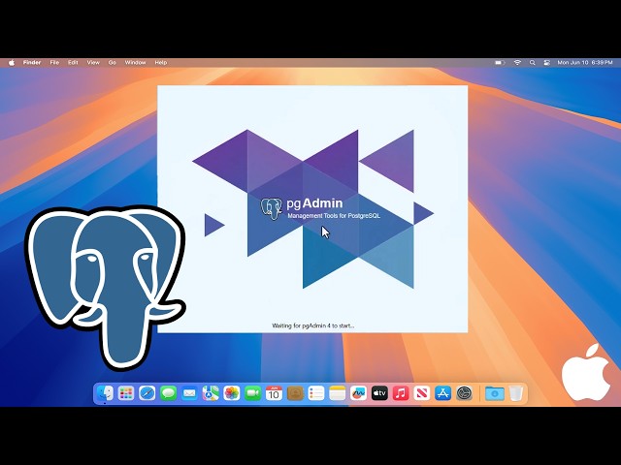Screen dimensions: 621x465
Task: Open Reminders from the dock
Action: pyautogui.click(x=316, y=393)
